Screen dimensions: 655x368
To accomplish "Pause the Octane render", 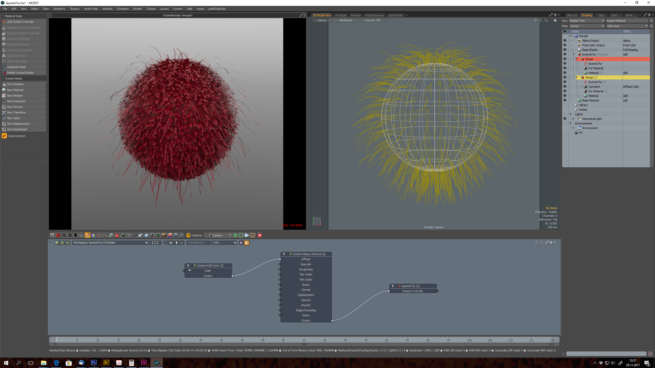I will [x=64, y=235].
